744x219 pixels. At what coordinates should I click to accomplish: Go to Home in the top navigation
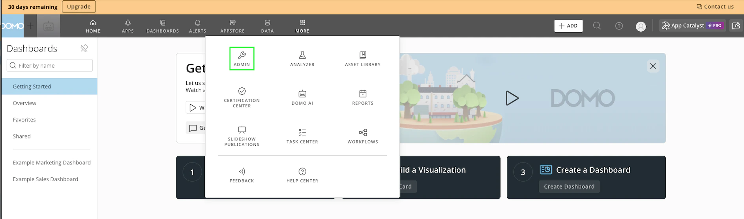coord(93,26)
